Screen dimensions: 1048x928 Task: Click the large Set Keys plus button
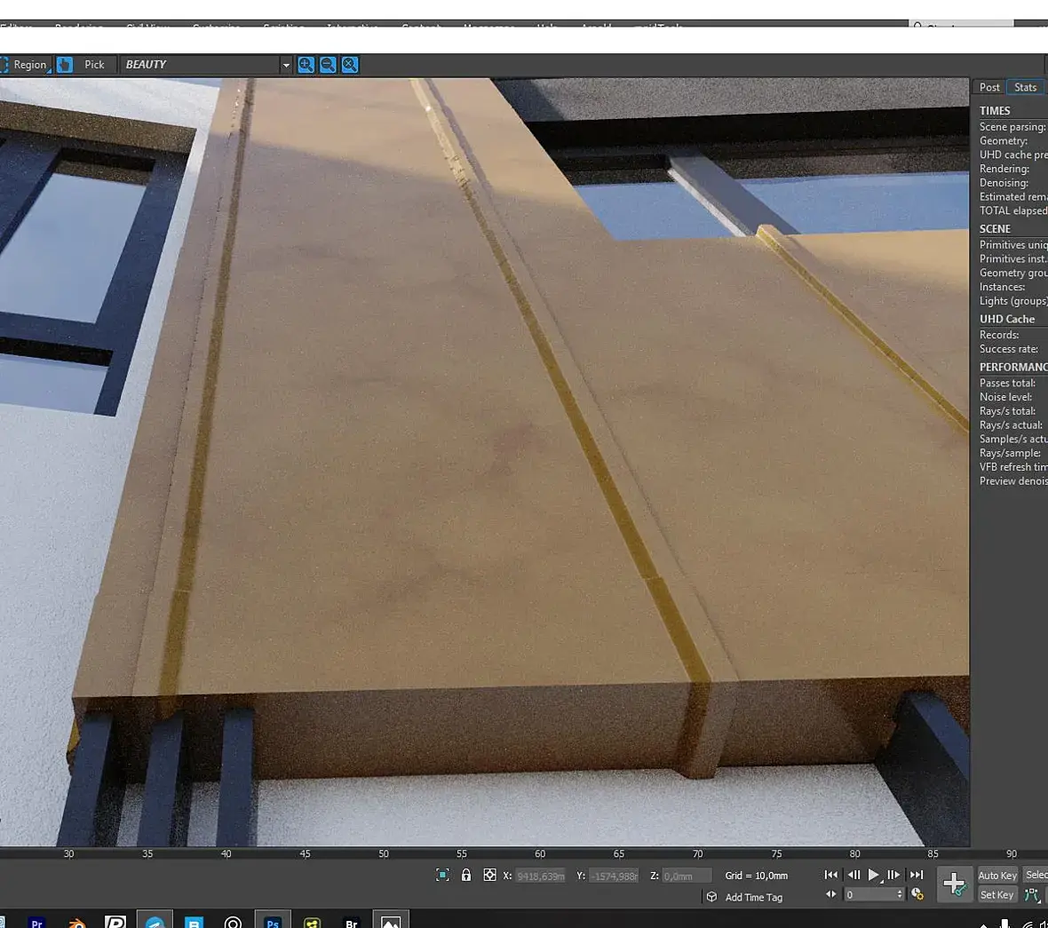(x=955, y=884)
